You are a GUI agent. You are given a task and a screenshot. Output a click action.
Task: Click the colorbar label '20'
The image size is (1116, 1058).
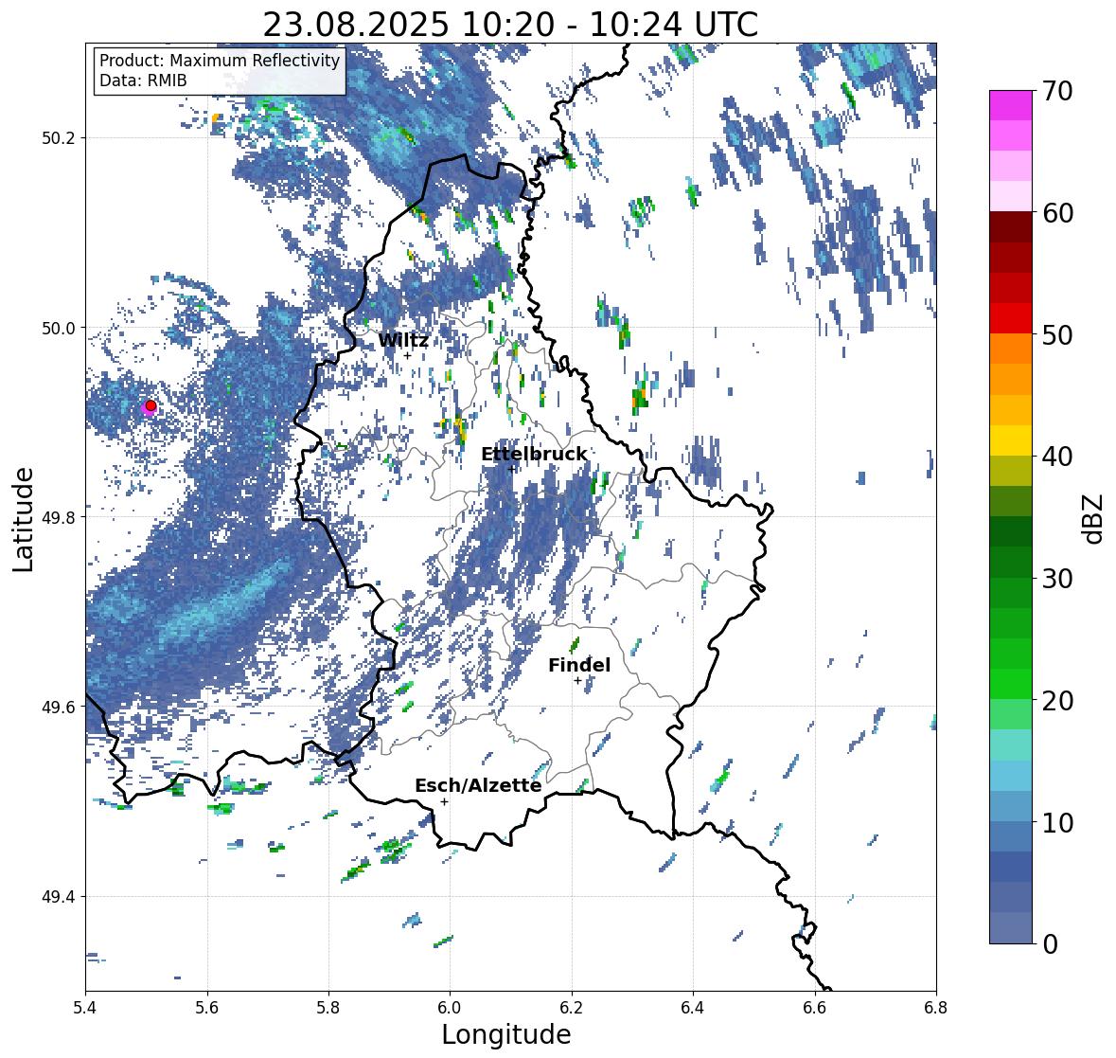point(1057,701)
